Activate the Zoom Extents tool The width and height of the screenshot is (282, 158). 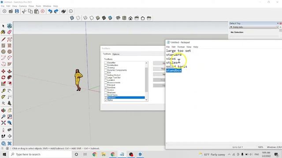(3, 123)
